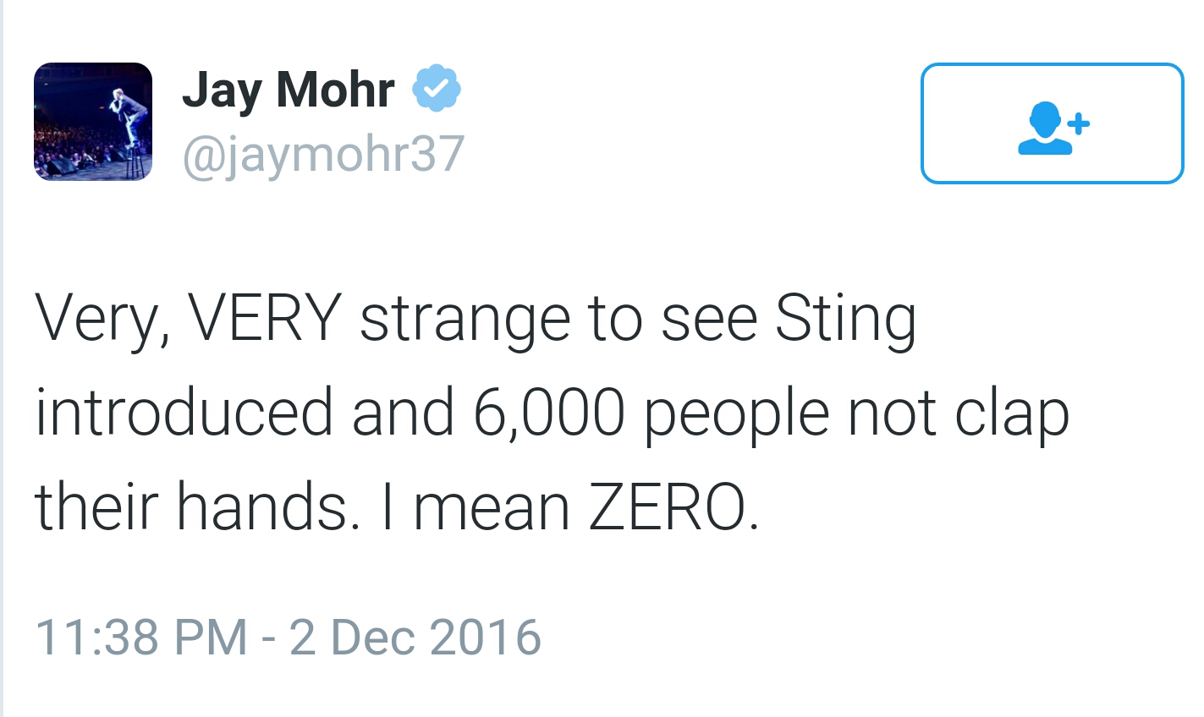Click the 6,000 number in tweet
1204x717 pixels.
click(548, 413)
